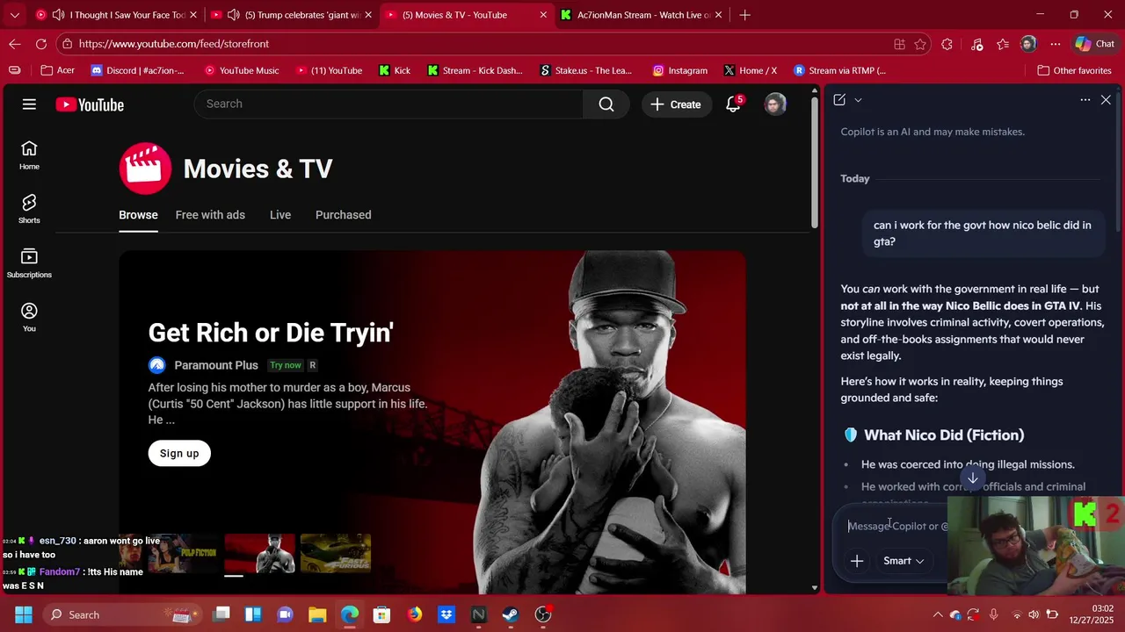Image resolution: width=1125 pixels, height=632 pixels.
Task: Select the Browse tab
Action: [138, 214]
